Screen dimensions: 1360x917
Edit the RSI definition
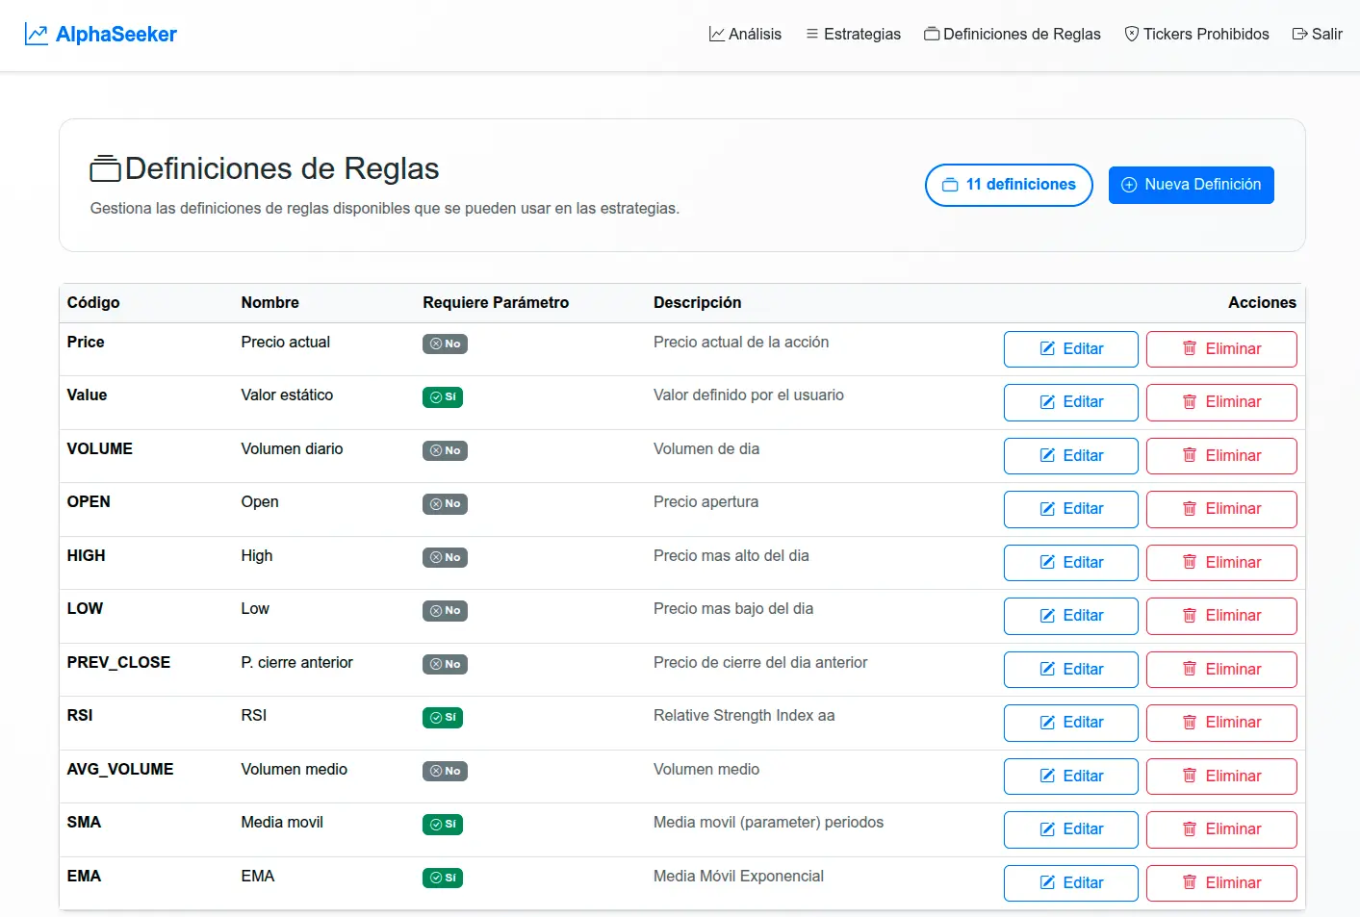click(x=1071, y=723)
